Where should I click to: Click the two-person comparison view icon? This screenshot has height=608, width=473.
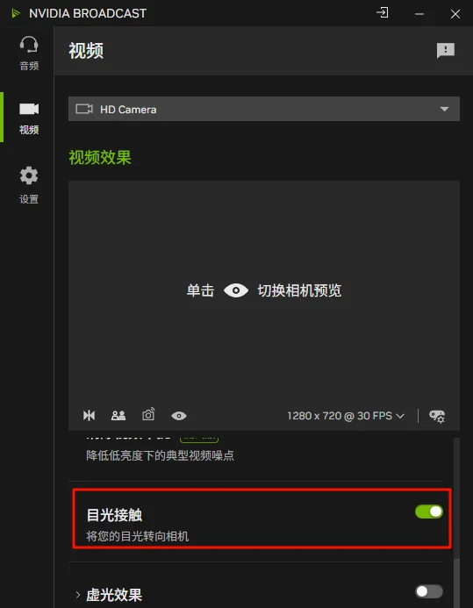[118, 416]
